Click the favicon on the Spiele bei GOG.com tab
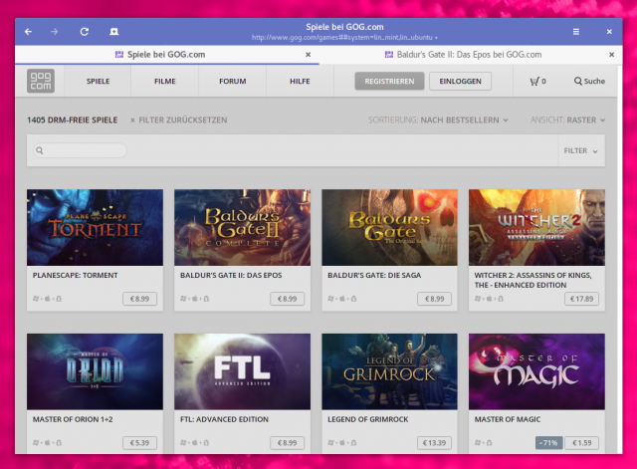This screenshot has width=637, height=469. pyautogui.click(x=119, y=55)
